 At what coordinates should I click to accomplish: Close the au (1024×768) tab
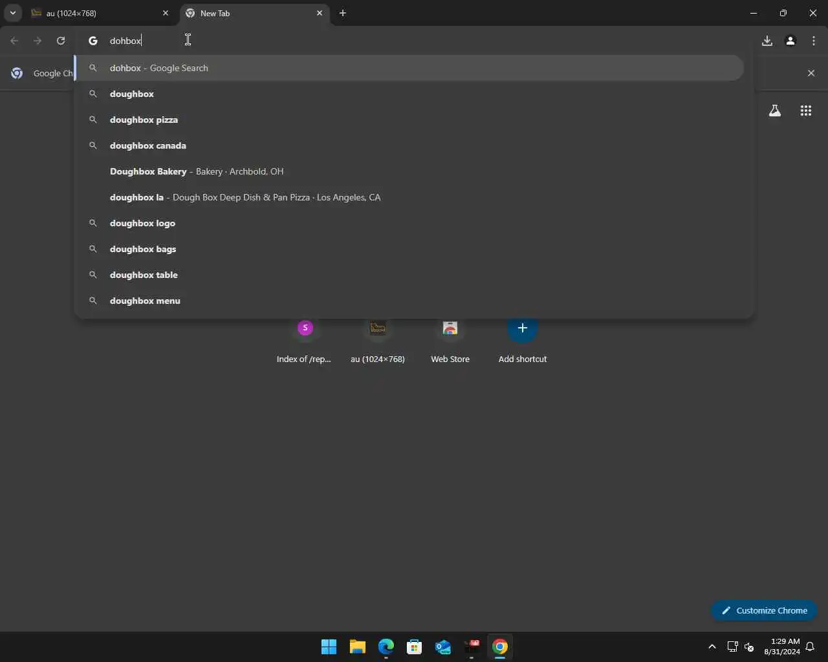coord(166,13)
